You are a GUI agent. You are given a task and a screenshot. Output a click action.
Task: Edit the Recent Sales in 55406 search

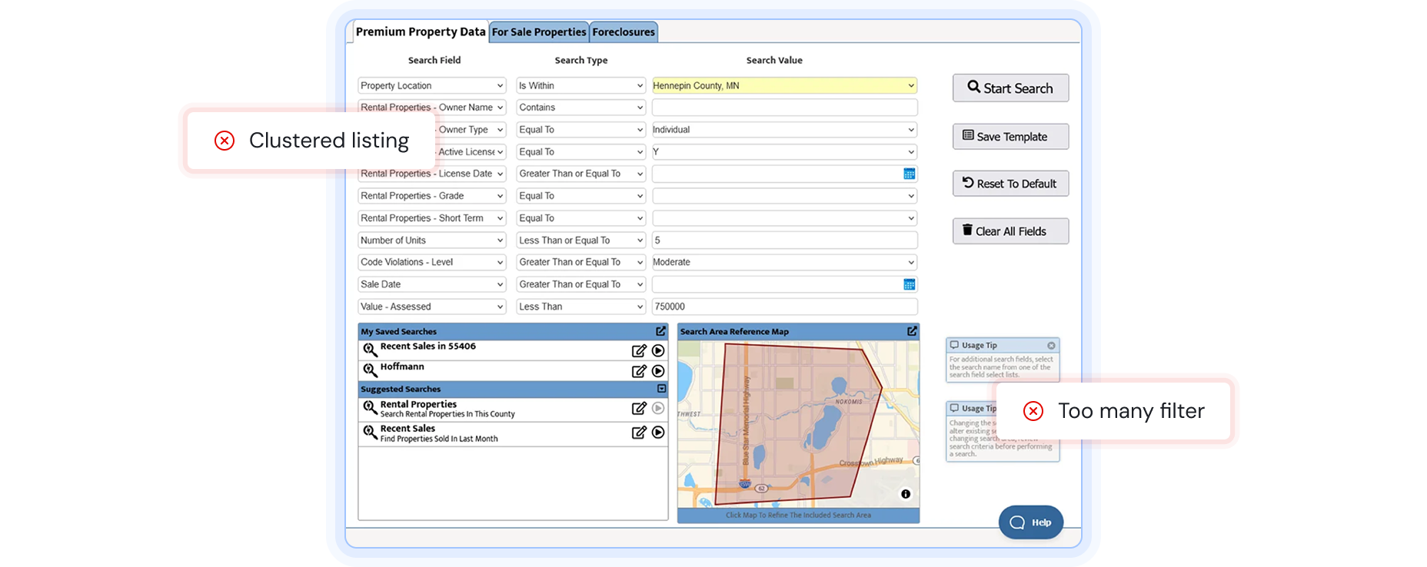pos(638,350)
